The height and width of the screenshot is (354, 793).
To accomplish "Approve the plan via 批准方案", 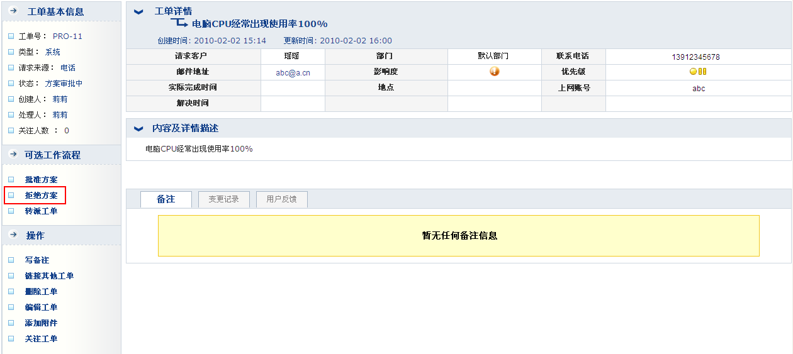I will click(x=41, y=180).
